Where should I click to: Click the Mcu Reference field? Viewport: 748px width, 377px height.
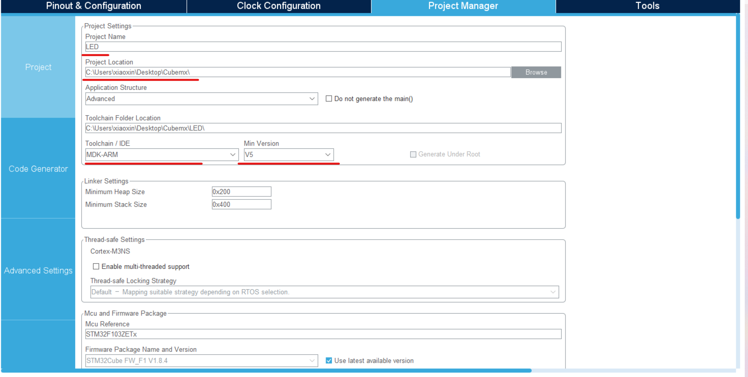click(x=323, y=334)
